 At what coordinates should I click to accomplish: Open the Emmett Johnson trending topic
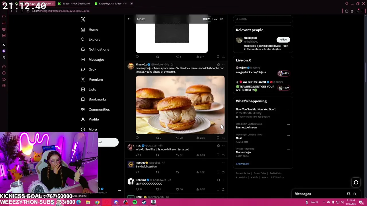click(x=246, y=127)
